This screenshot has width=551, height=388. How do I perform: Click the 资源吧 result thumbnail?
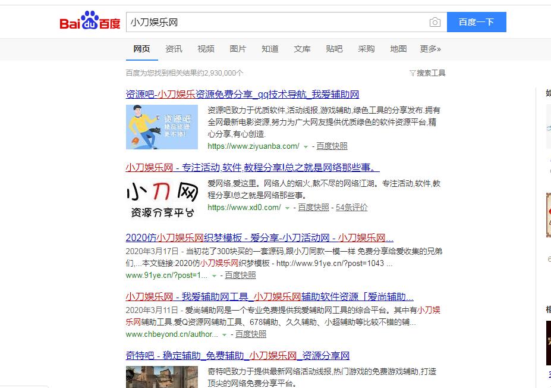tap(162, 127)
